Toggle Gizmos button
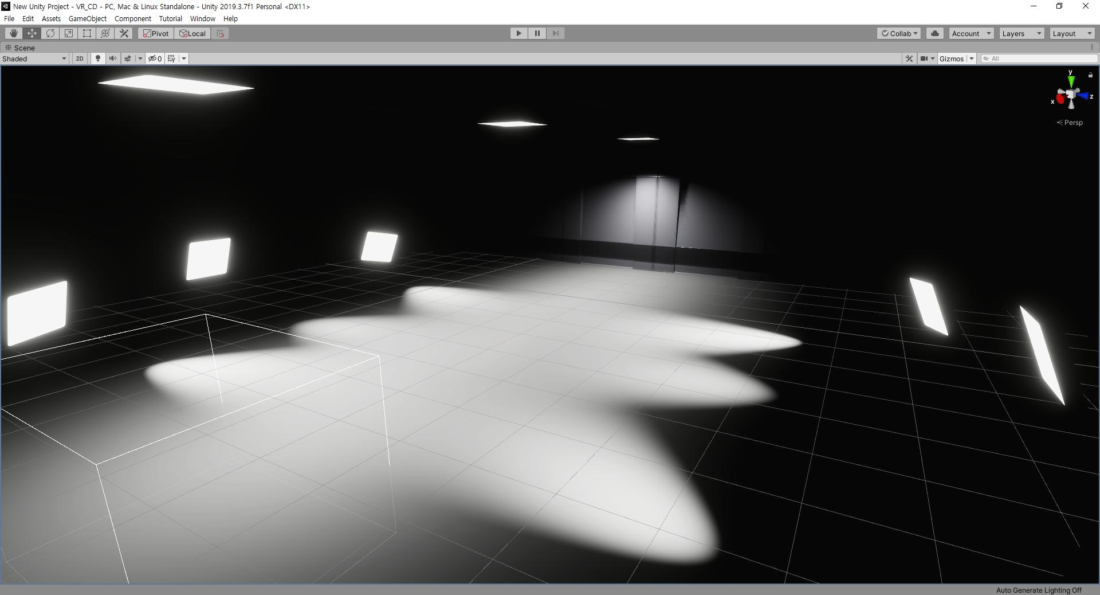The width and height of the screenshot is (1100, 595). [952, 58]
